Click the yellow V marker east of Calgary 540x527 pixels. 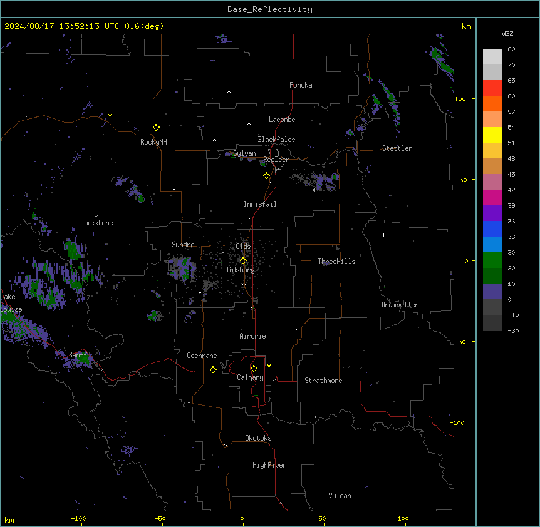tap(269, 366)
